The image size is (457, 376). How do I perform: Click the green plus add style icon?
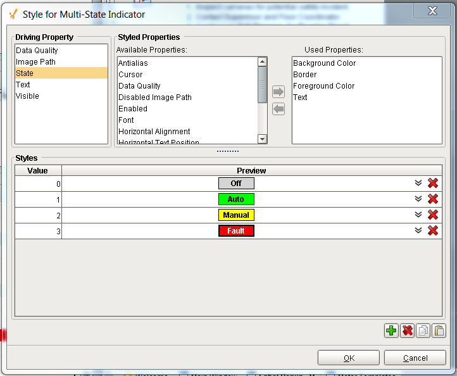[391, 330]
